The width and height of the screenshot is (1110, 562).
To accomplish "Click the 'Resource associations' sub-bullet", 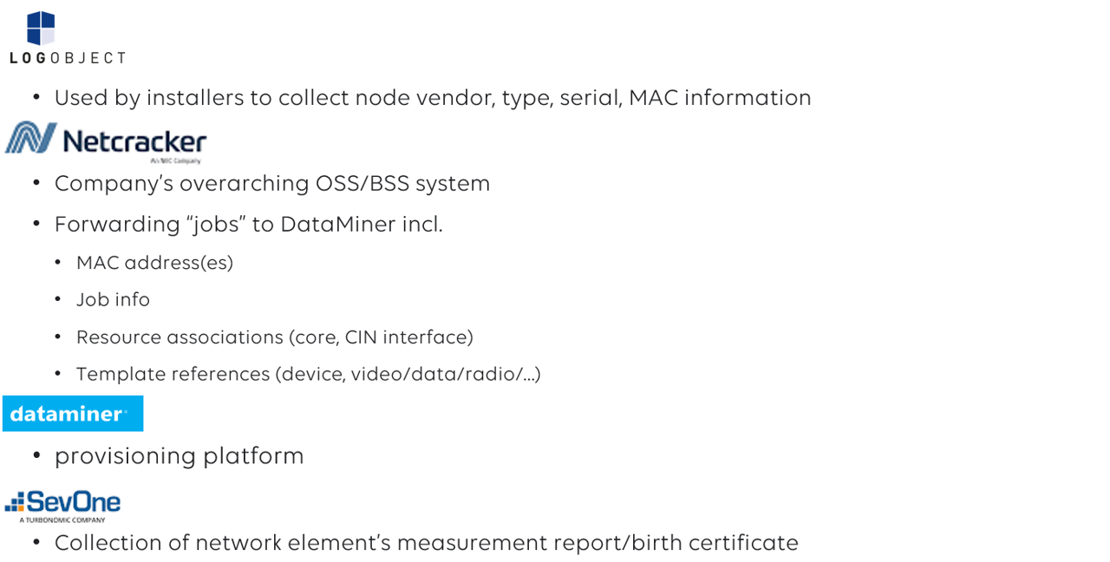I will click(275, 337).
